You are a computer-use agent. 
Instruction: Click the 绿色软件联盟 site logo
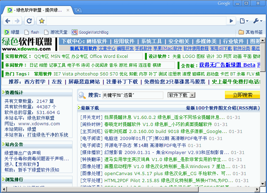pos(27,44)
